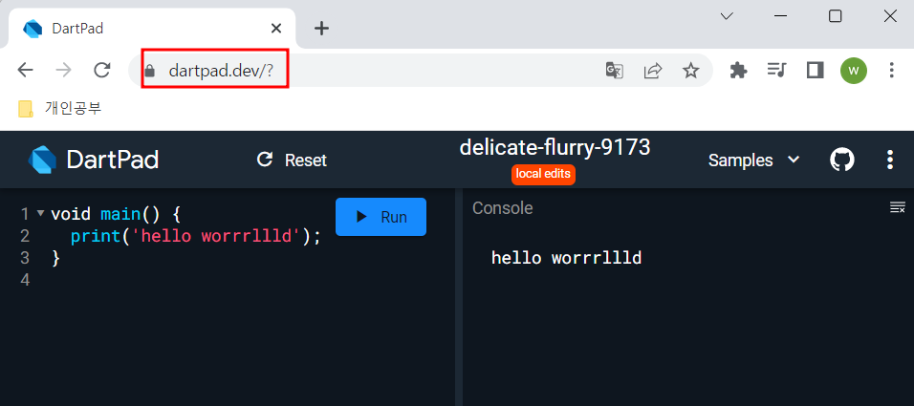The width and height of the screenshot is (914, 406).
Task: Open the Extensions puzzle icon
Action: click(738, 71)
